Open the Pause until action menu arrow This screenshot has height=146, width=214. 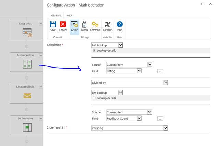(x=41, y=24)
